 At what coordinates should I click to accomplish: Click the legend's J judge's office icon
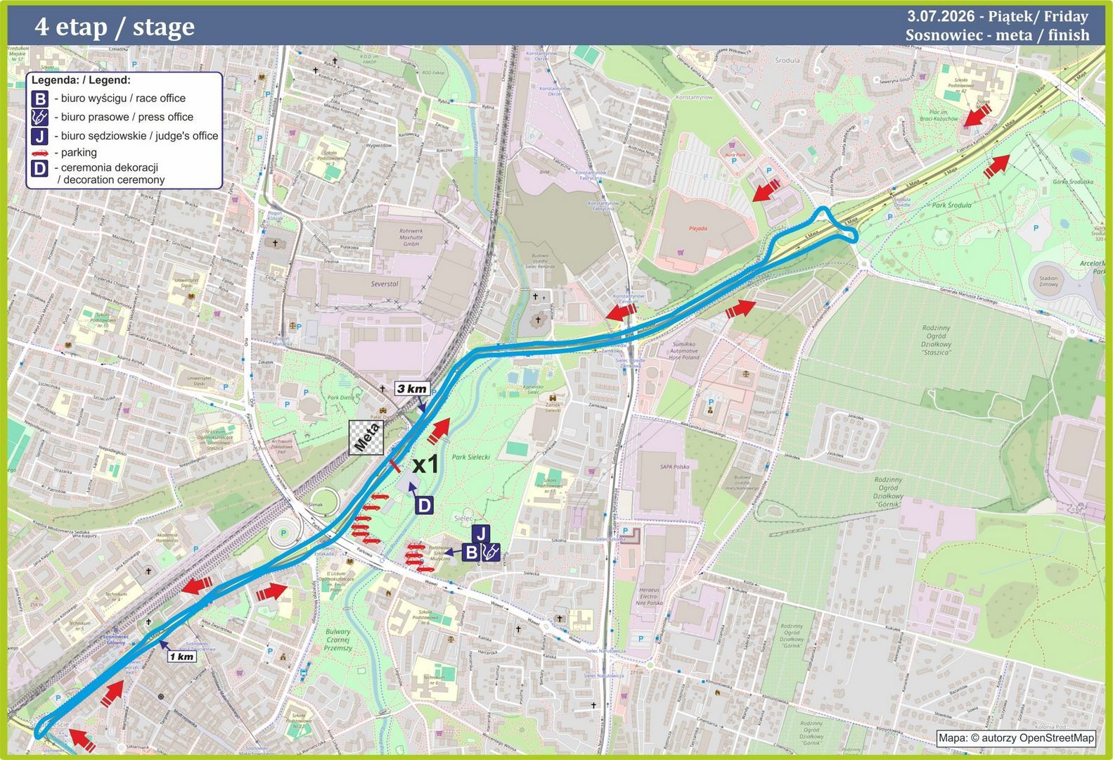click(40, 136)
